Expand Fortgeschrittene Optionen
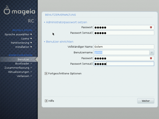This screenshot has width=159, height=119. 46,73
